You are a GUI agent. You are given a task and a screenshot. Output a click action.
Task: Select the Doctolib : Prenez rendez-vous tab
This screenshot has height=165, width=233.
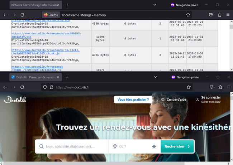tap(35, 77)
